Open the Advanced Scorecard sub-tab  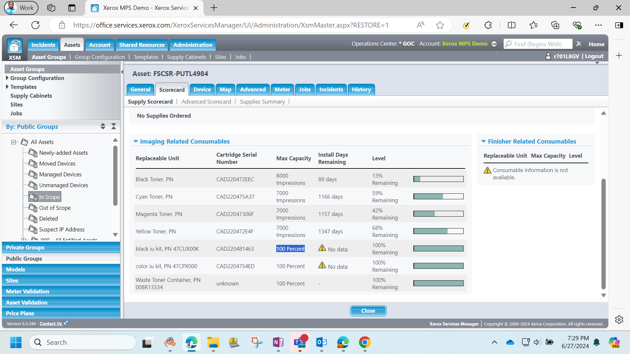[206, 102]
